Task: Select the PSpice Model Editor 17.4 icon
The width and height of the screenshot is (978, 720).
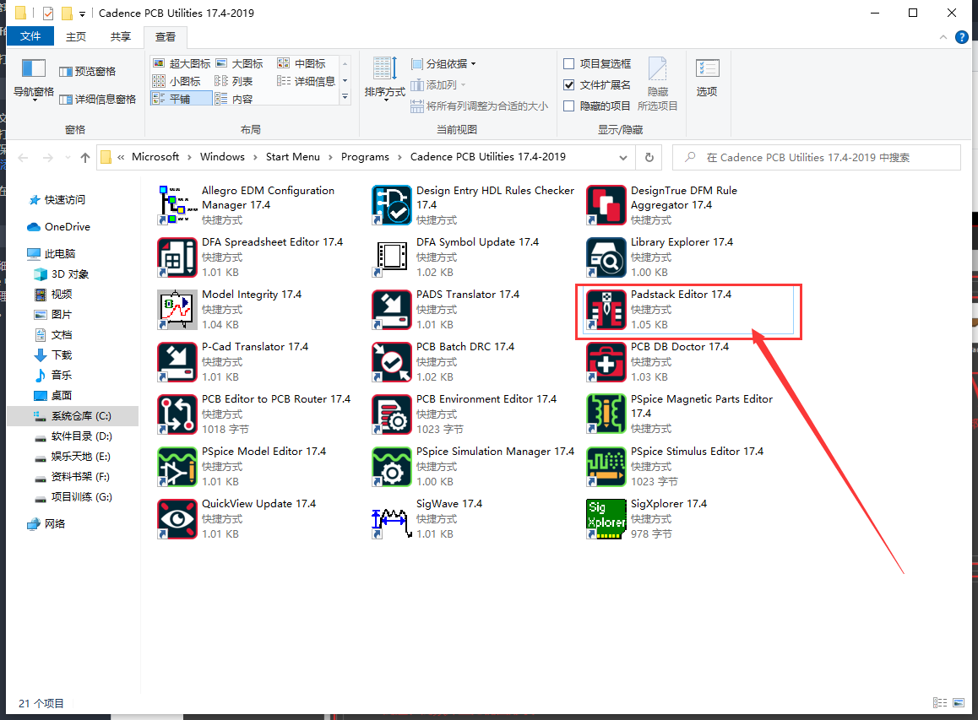Action: click(x=177, y=467)
